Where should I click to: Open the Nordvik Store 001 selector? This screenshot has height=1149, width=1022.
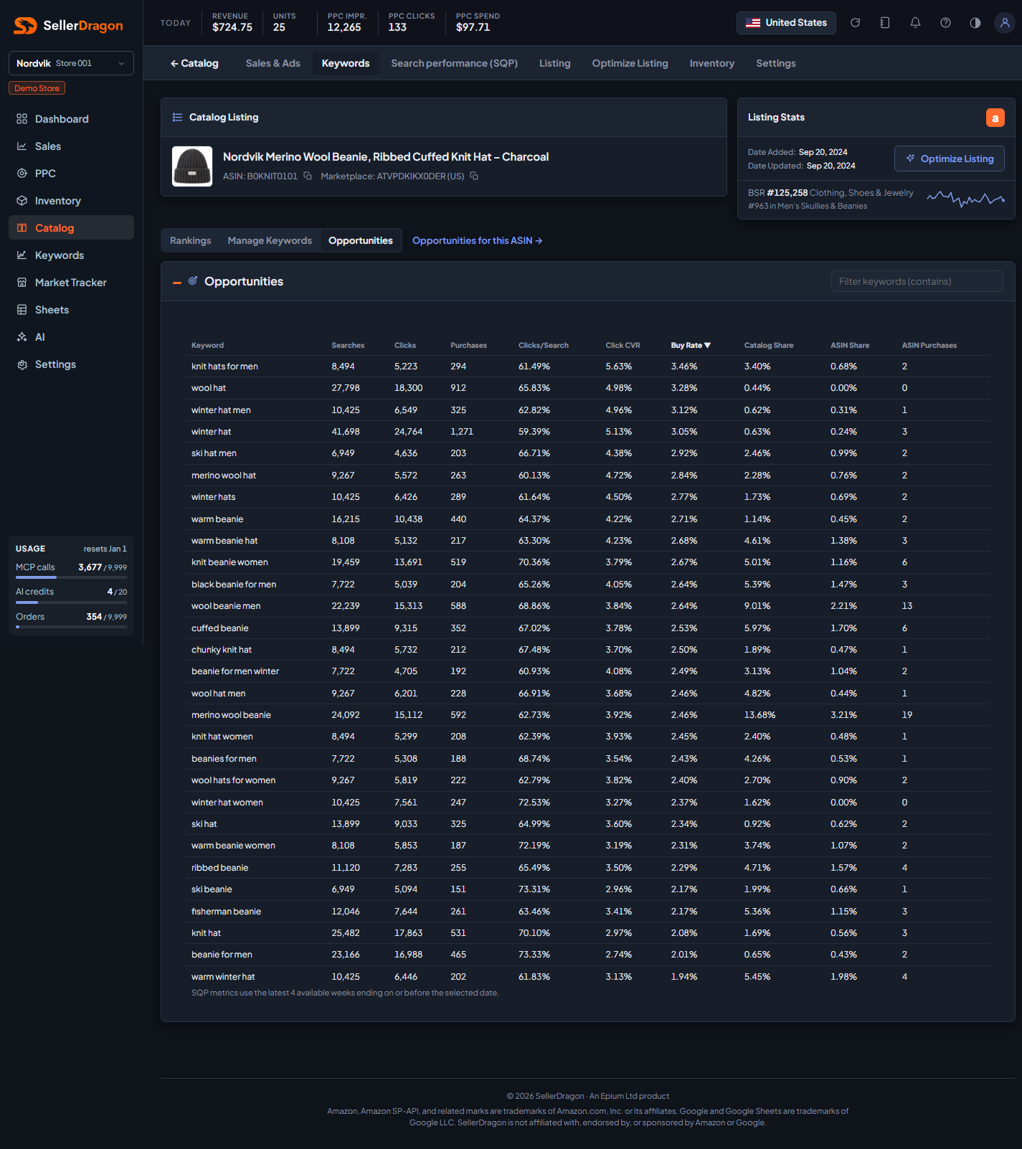(x=71, y=63)
